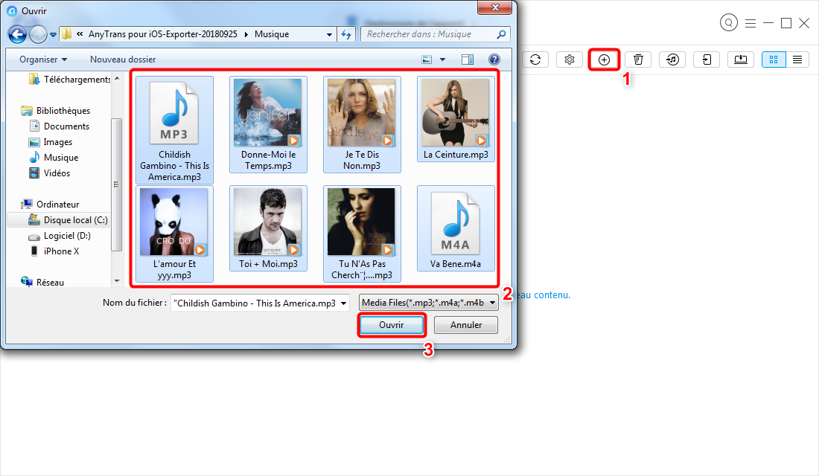Click the add content plus icon
Screen dimensions: 819x476
pos(604,59)
